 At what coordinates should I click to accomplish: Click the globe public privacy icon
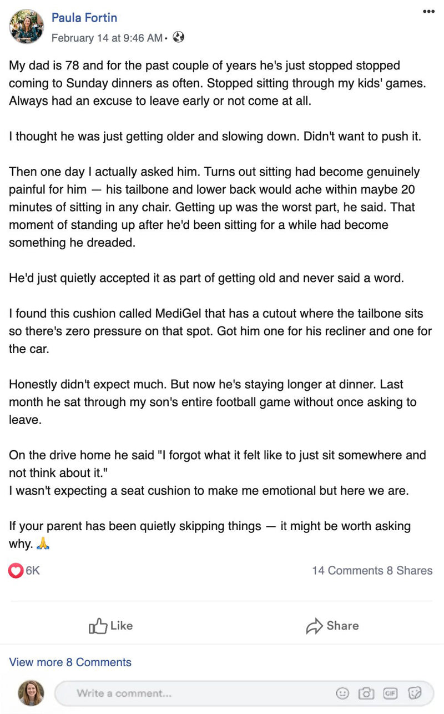[x=178, y=38]
